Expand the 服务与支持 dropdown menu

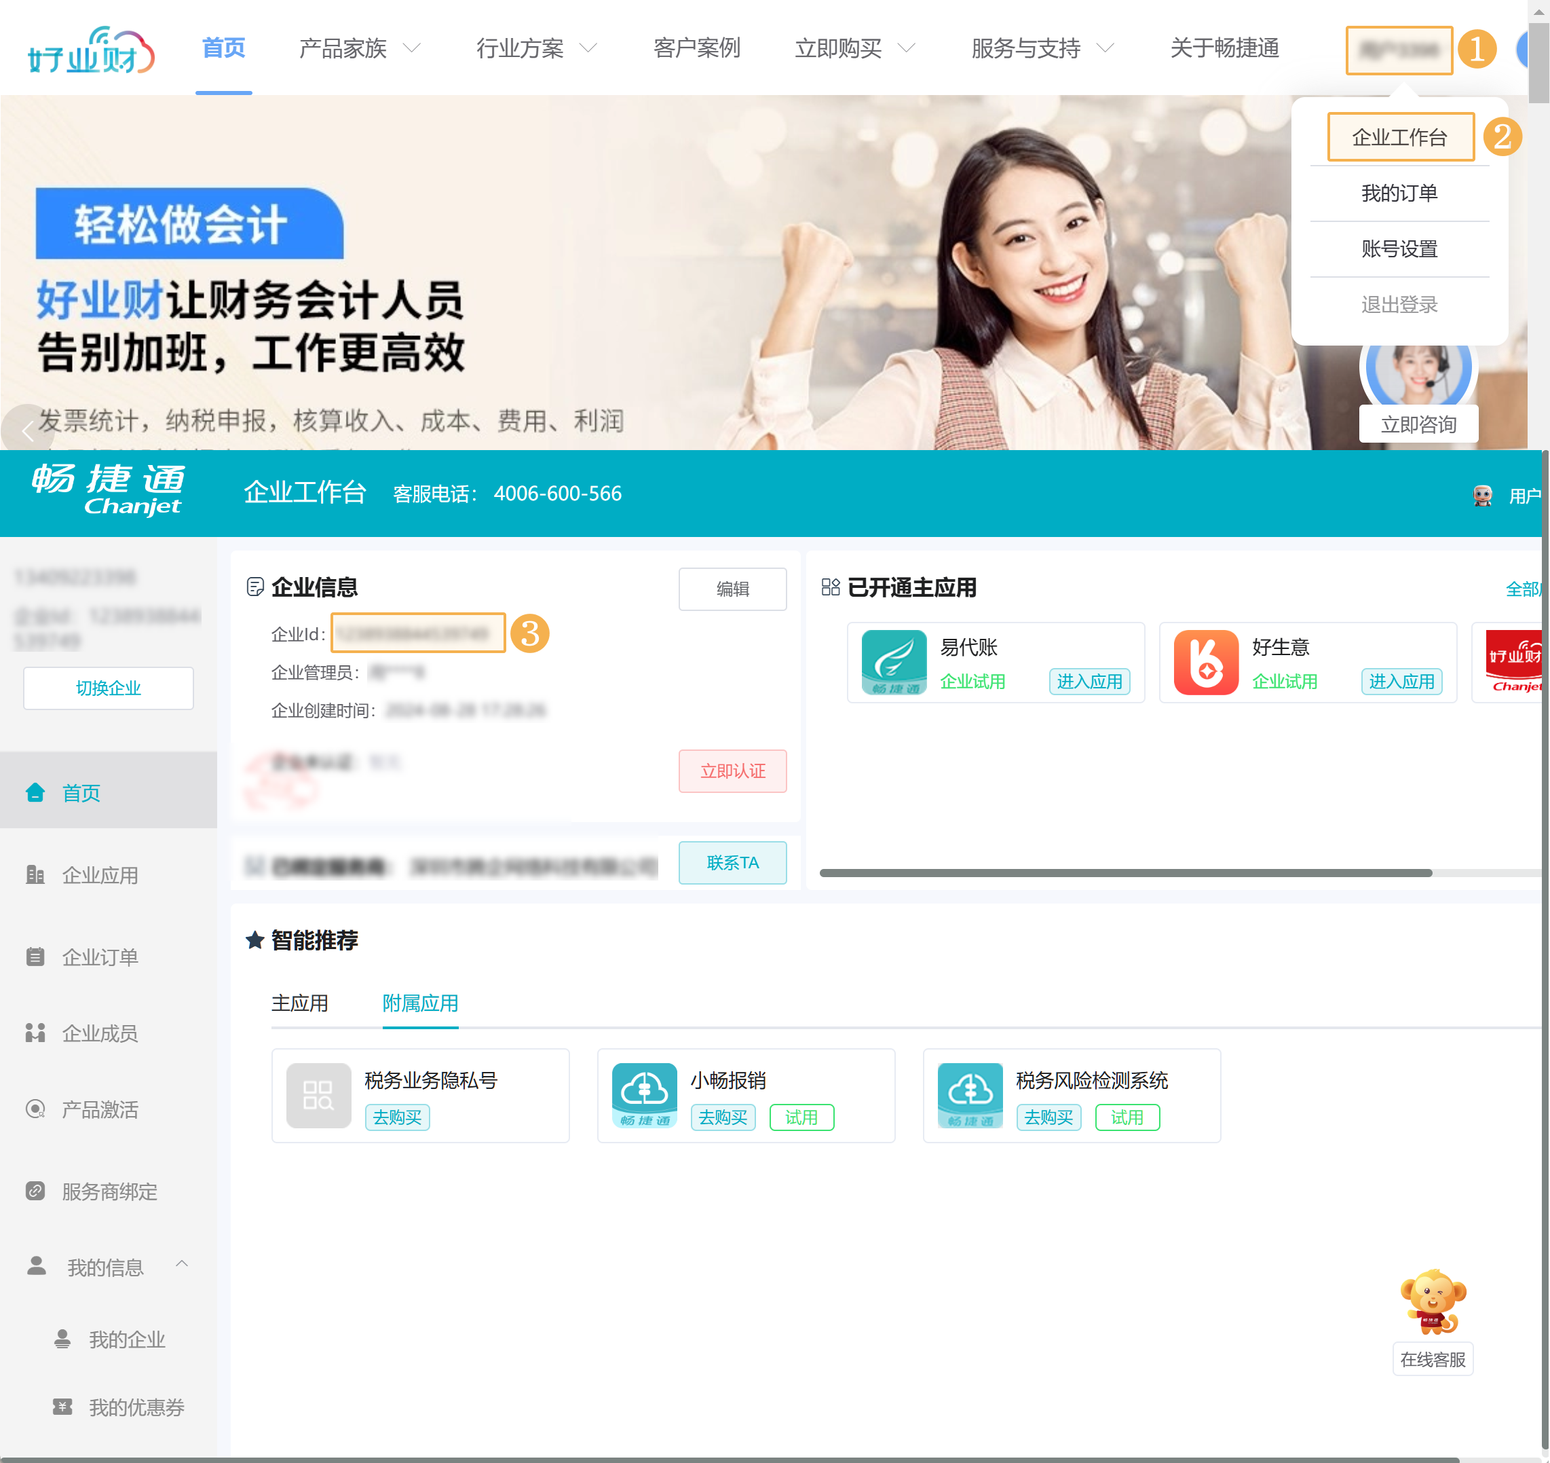tap(1042, 48)
